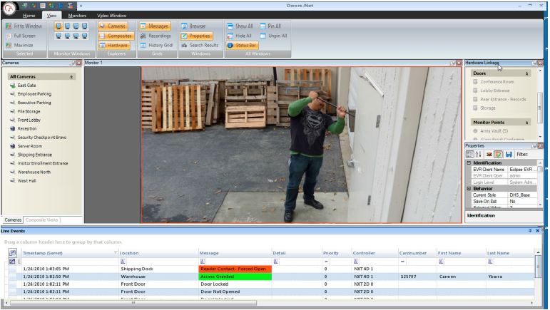Click the Categorized view icon in Properties
550x310 pixels.
point(469,154)
